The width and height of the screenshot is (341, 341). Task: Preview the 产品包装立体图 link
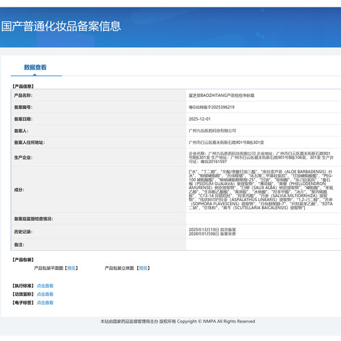click(143, 268)
